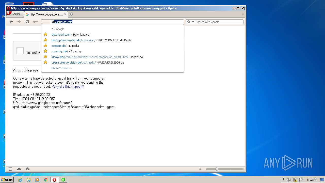The width and height of the screenshot is (325, 183).
Task: Minimize the Opera window
Action: click(x=234, y=8)
